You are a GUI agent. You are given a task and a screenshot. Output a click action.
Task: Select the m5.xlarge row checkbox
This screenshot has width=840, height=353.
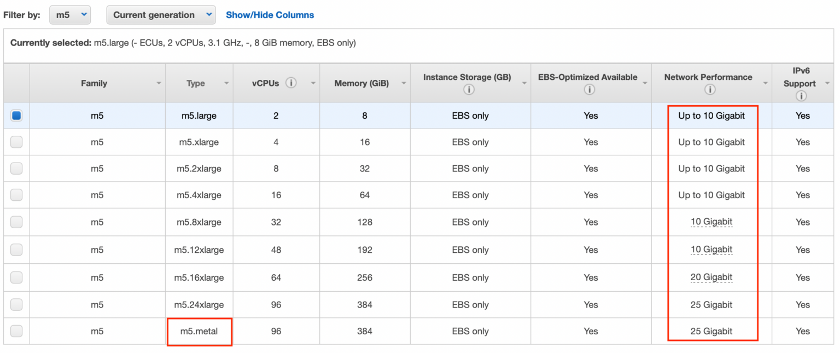click(x=16, y=142)
